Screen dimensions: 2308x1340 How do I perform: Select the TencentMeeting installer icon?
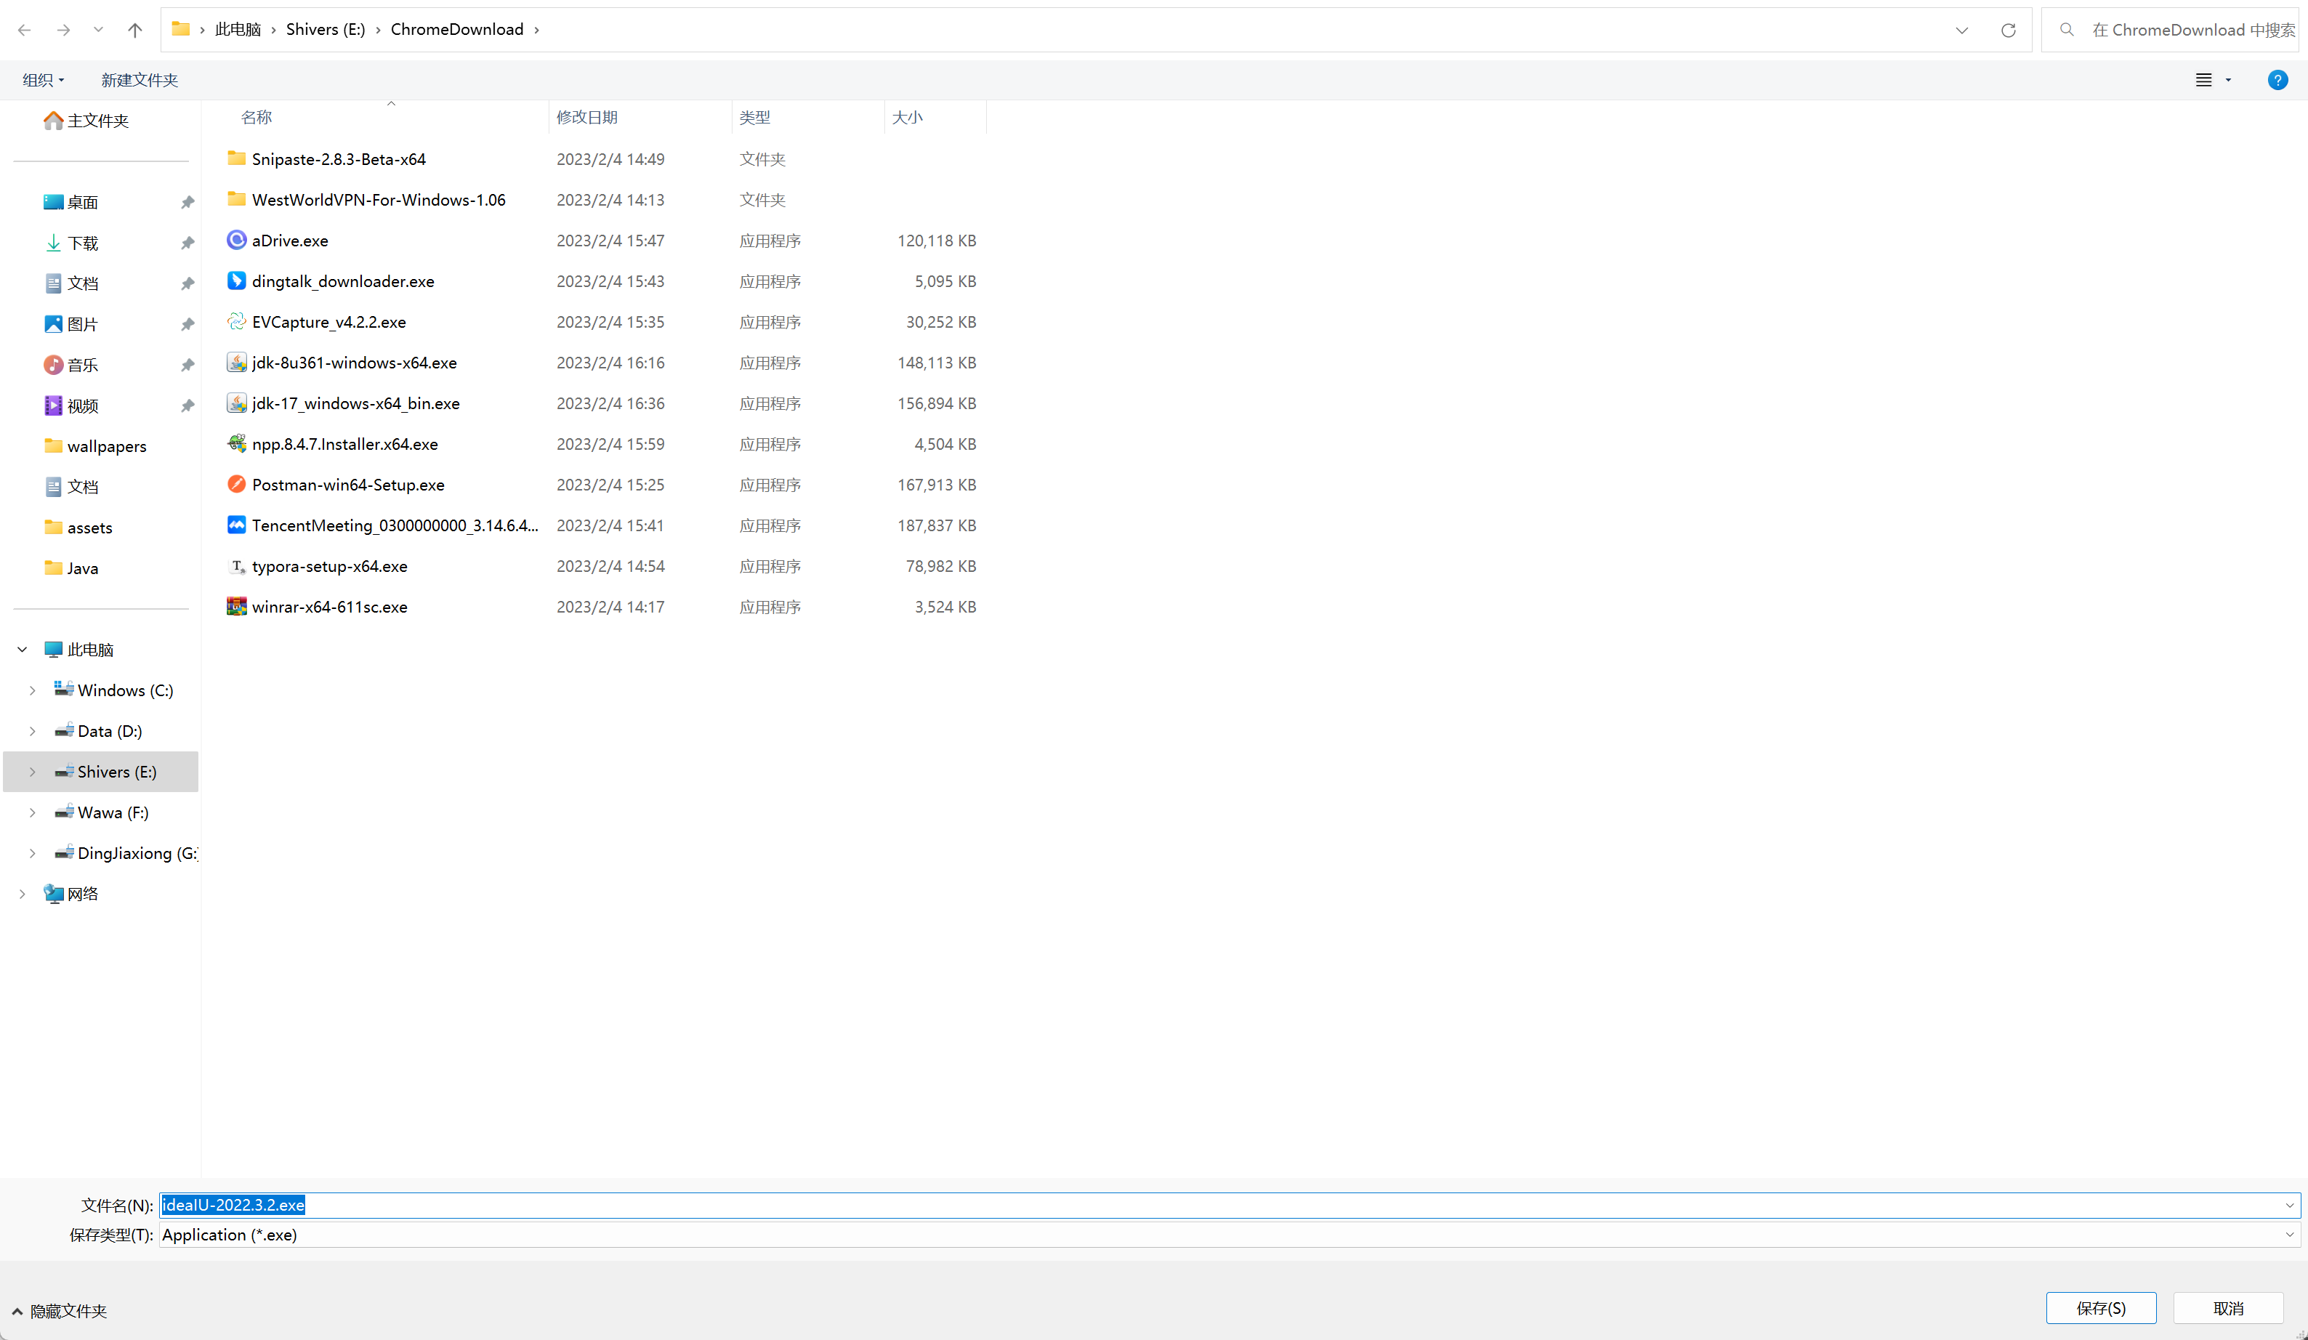click(x=236, y=525)
